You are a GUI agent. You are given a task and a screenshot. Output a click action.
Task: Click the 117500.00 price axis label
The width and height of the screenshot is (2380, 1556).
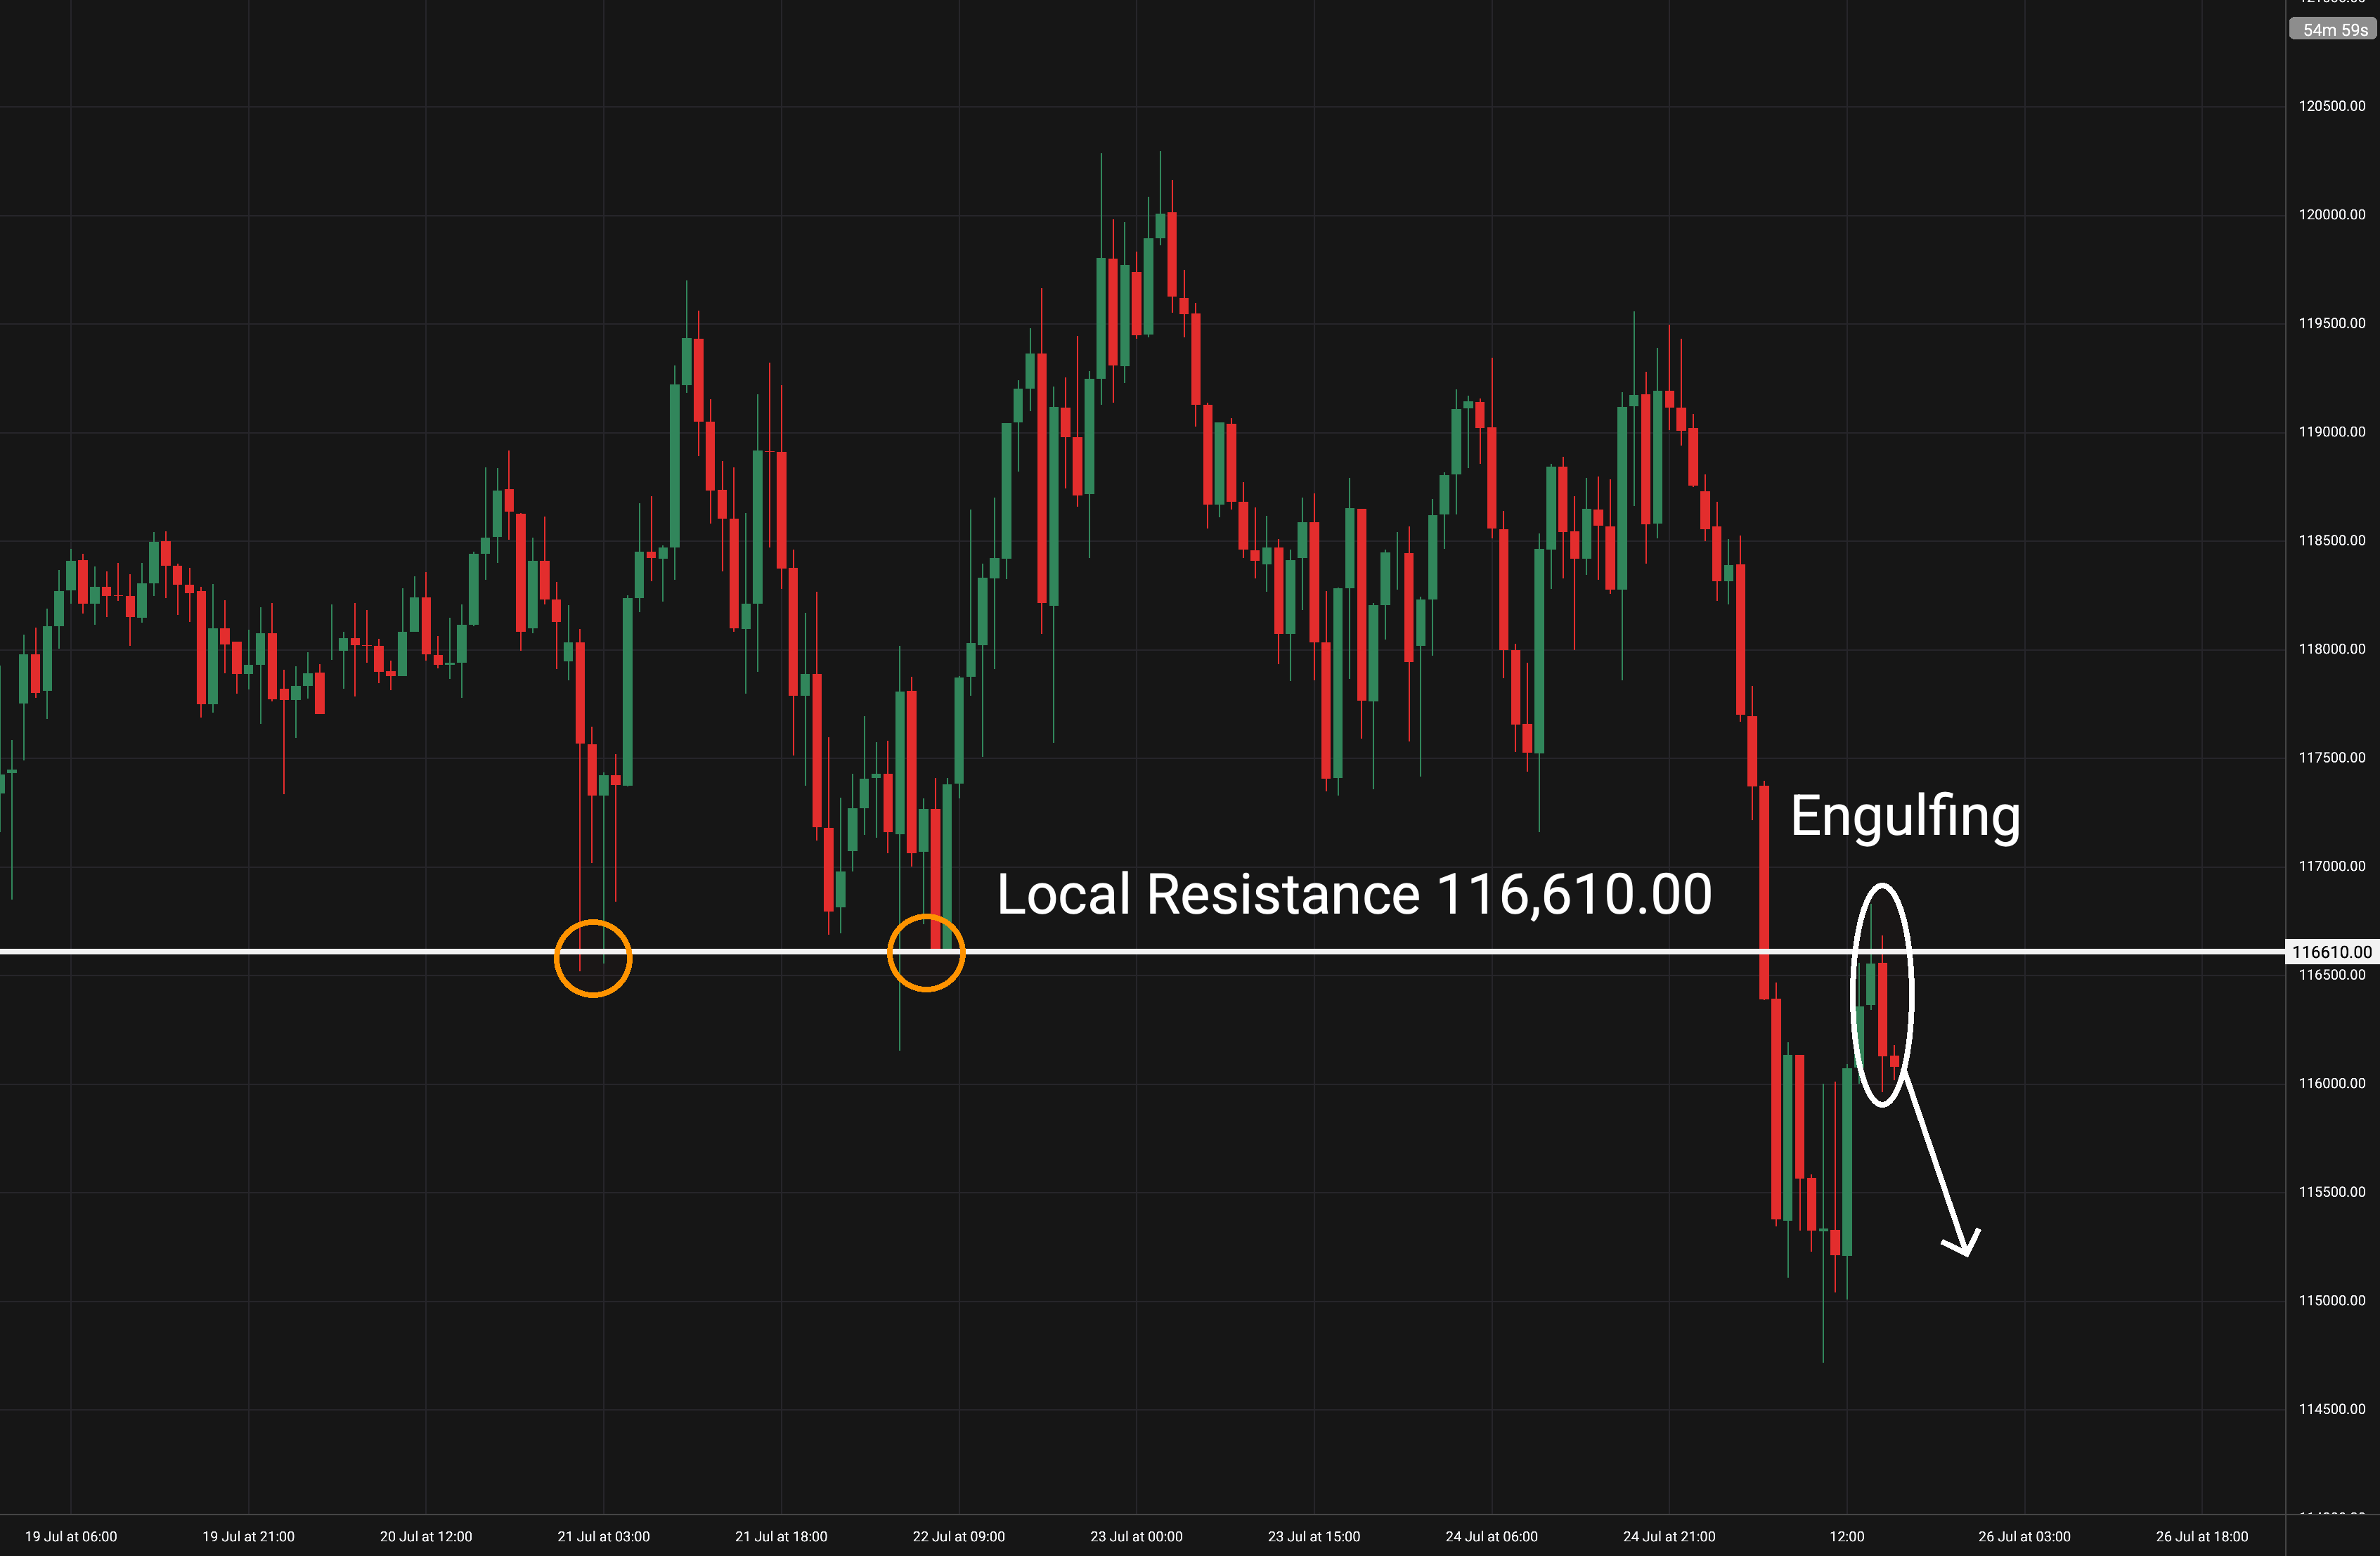[x=2332, y=758]
